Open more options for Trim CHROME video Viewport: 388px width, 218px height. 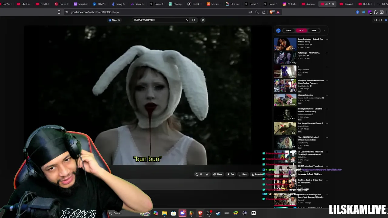(327, 137)
